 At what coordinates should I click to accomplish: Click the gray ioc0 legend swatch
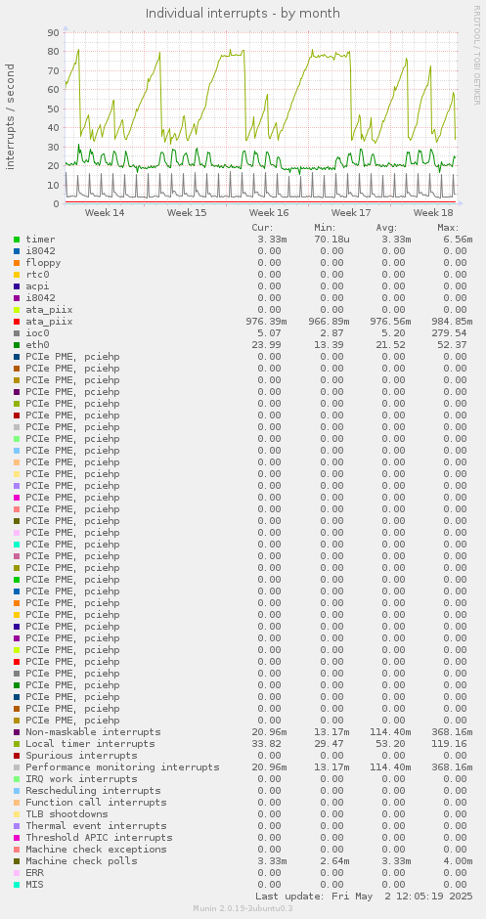17,333
